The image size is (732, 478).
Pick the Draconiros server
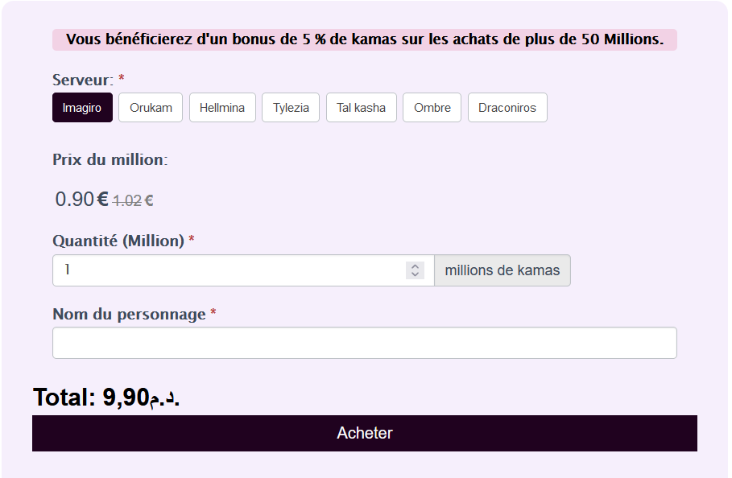pos(507,107)
